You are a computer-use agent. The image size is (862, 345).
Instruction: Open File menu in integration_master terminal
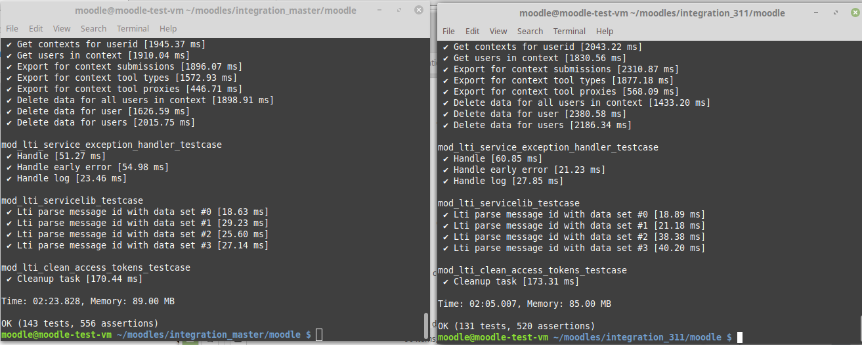tap(12, 28)
